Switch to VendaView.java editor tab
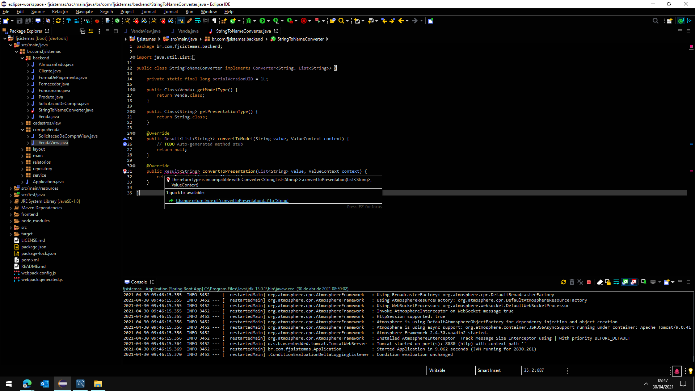Screen dimensions: 695x391 pyautogui.click(x=146, y=31)
